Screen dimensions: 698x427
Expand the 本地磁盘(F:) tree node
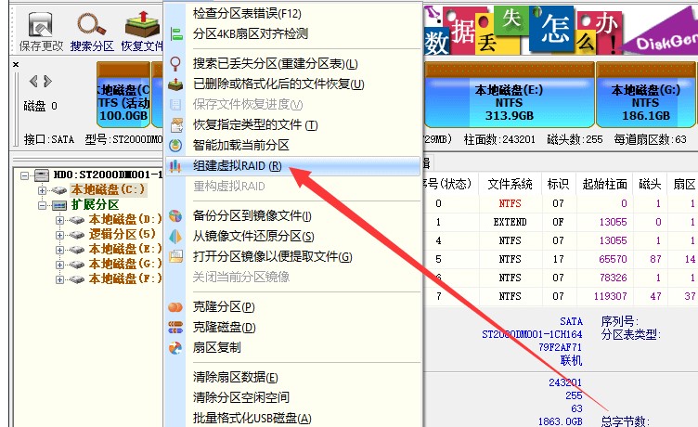(x=59, y=279)
